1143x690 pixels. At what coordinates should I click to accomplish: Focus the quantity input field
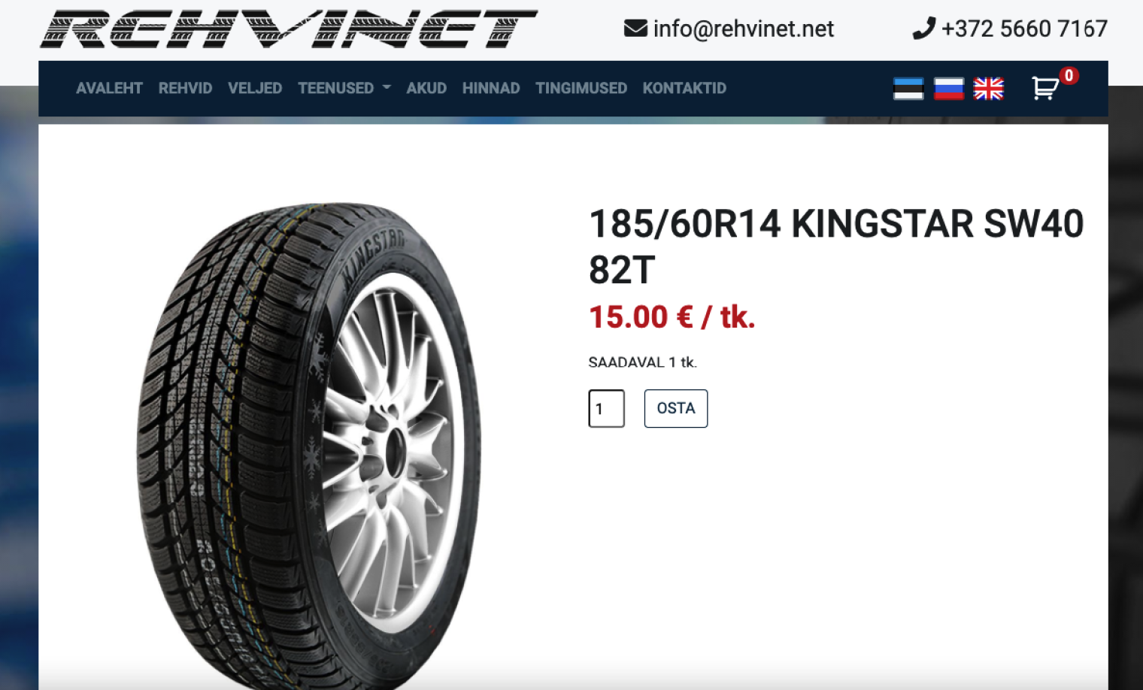pyautogui.click(x=606, y=408)
